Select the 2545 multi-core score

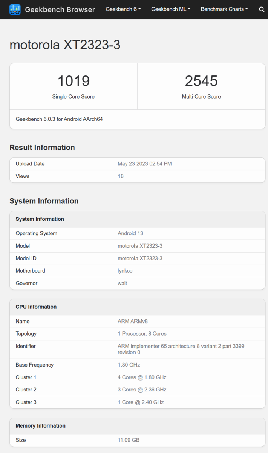point(201,81)
